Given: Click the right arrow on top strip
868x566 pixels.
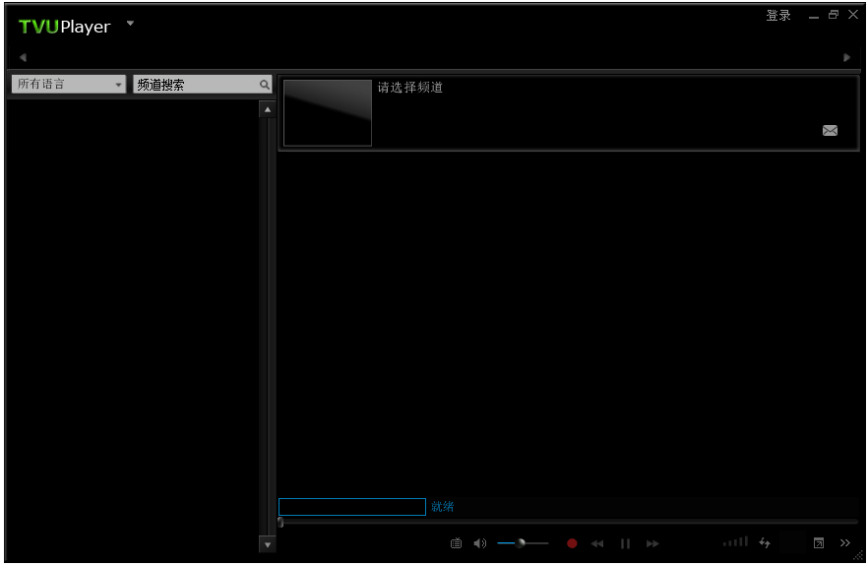Looking at the screenshot, I should click(x=846, y=57).
